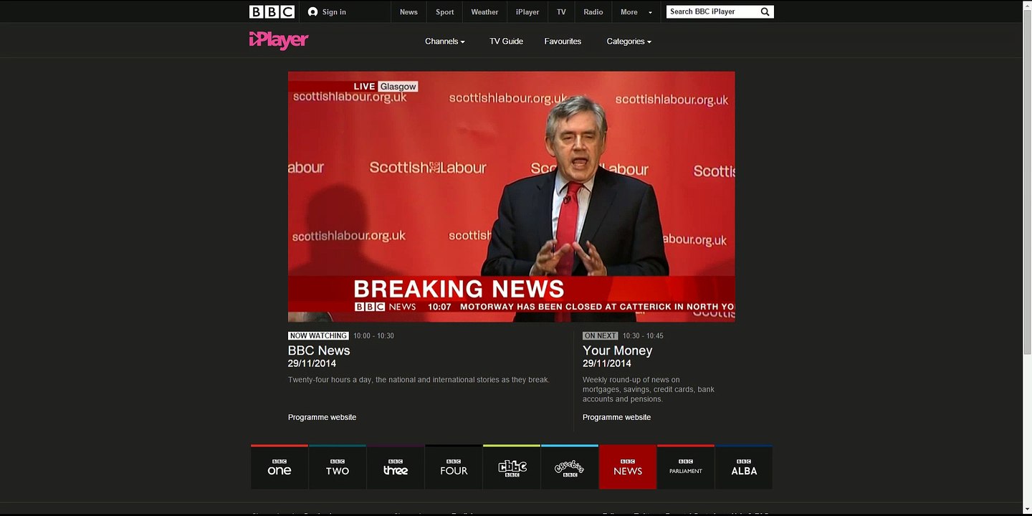The width and height of the screenshot is (1032, 516).
Task: Open BBC News programme title link
Action: (x=319, y=350)
